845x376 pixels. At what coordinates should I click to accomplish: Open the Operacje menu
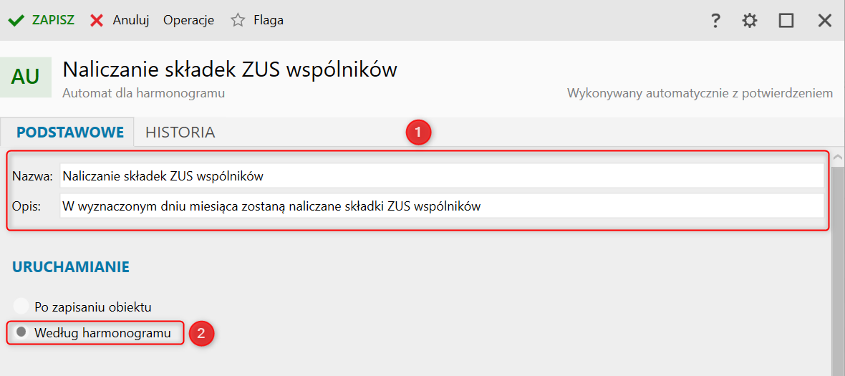pyautogui.click(x=188, y=20)
